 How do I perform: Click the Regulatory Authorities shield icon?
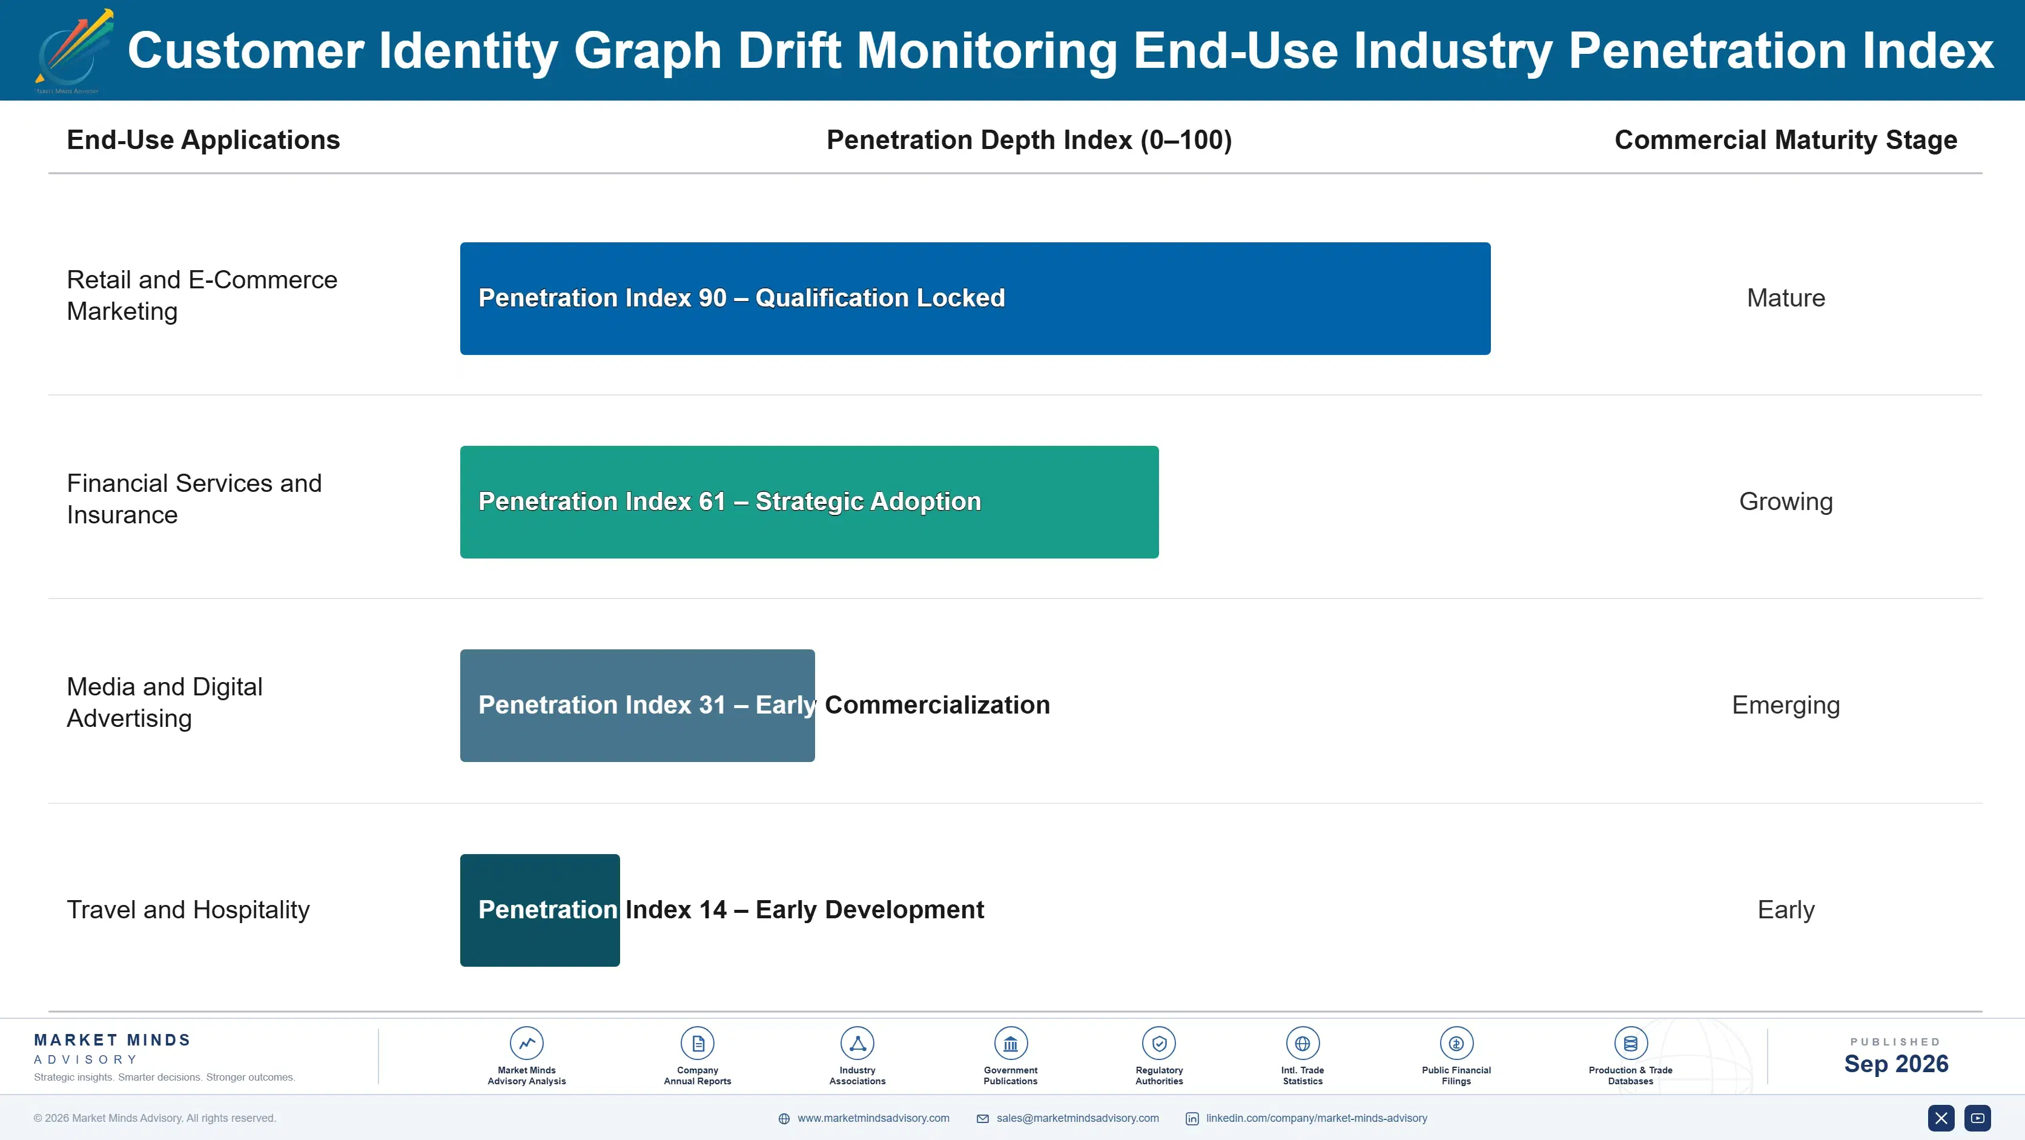pyautogui.click(x=1158, y=1043)
